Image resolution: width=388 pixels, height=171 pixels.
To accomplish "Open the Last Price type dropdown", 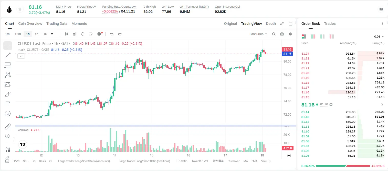I will pos(258,34).
